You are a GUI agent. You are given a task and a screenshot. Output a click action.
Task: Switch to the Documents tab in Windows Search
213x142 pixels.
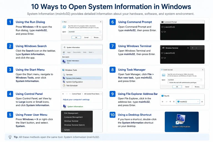click(x=77, y=52)
